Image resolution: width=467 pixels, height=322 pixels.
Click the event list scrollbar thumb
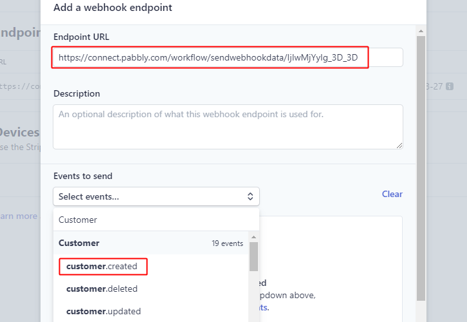pos(253,256)
